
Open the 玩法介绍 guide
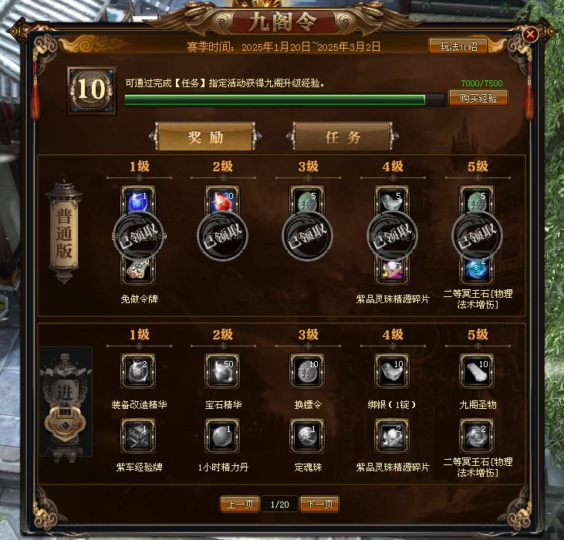pos(458,46)
